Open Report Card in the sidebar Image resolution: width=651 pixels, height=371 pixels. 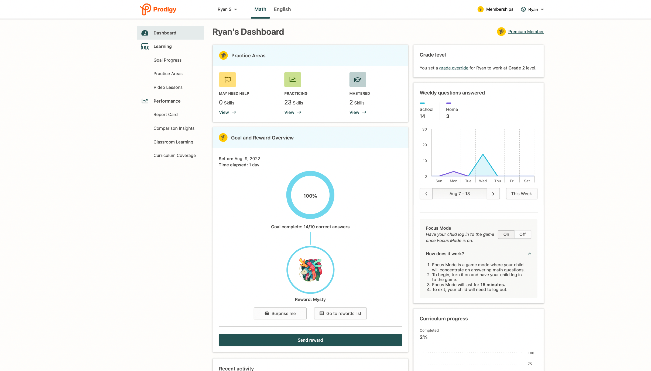coord(165,114)
